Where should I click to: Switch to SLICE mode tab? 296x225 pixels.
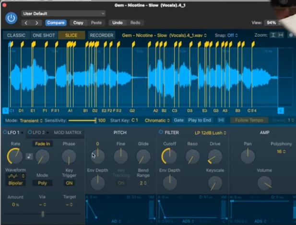tap(71, 35)
